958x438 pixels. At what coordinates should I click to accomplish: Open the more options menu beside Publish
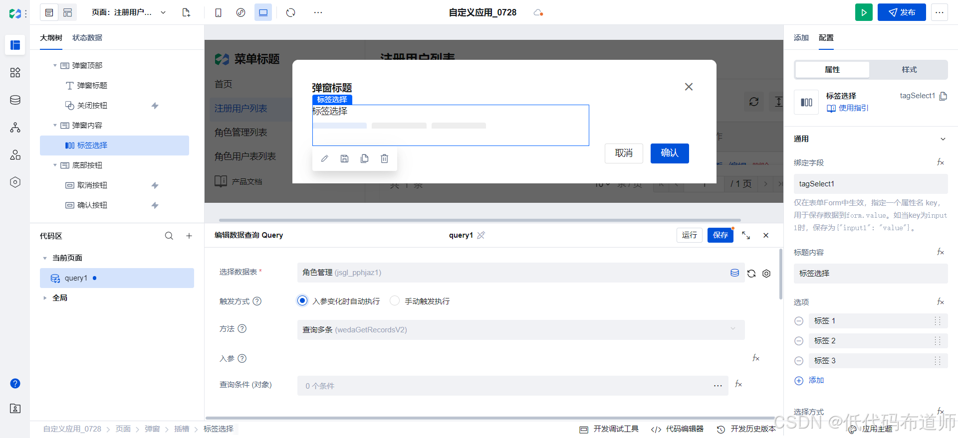click(940, 12)
